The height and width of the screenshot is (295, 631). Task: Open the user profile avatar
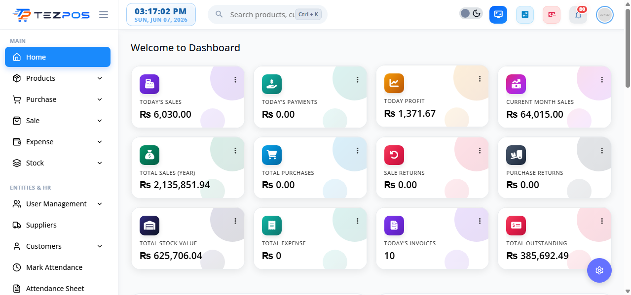(605, 15)
